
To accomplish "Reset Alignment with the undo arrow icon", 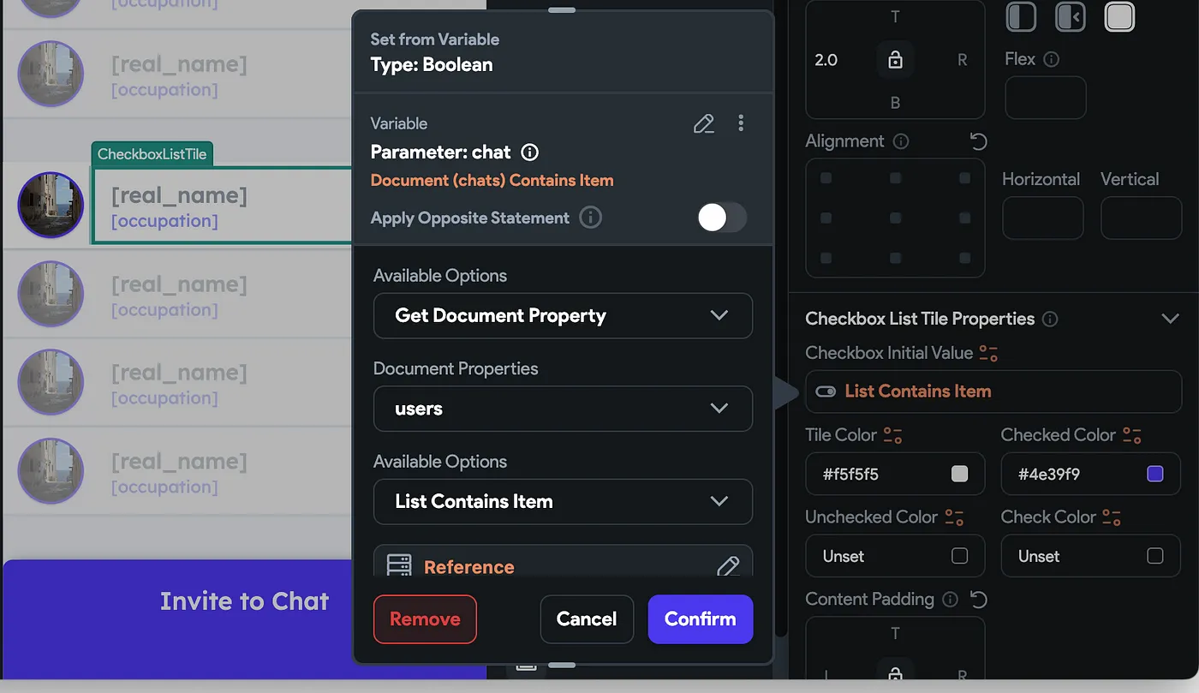I will 979,141.
